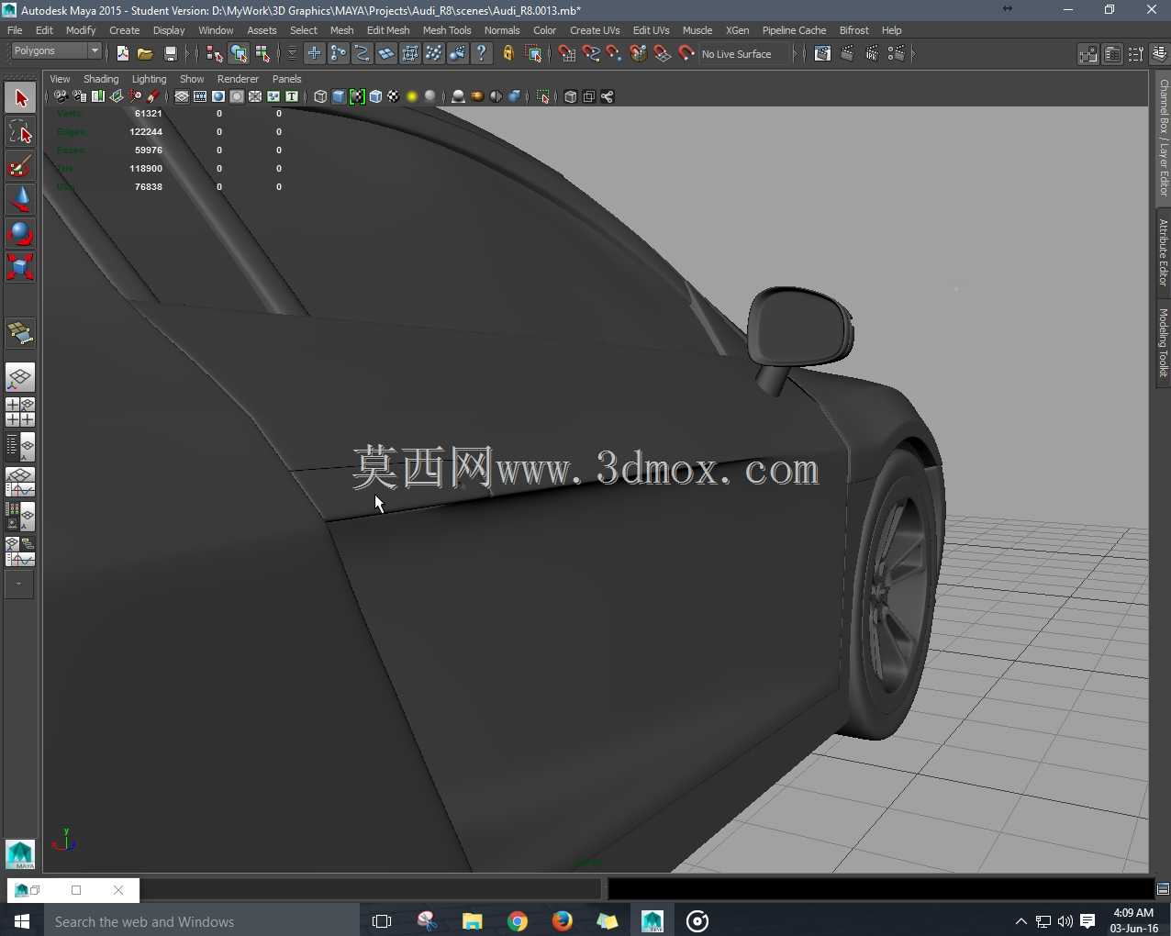The width and height of the screenshot is (1171, 936).
Task: Click Search the web and Windows box
Action: click(x=201, y=921)
